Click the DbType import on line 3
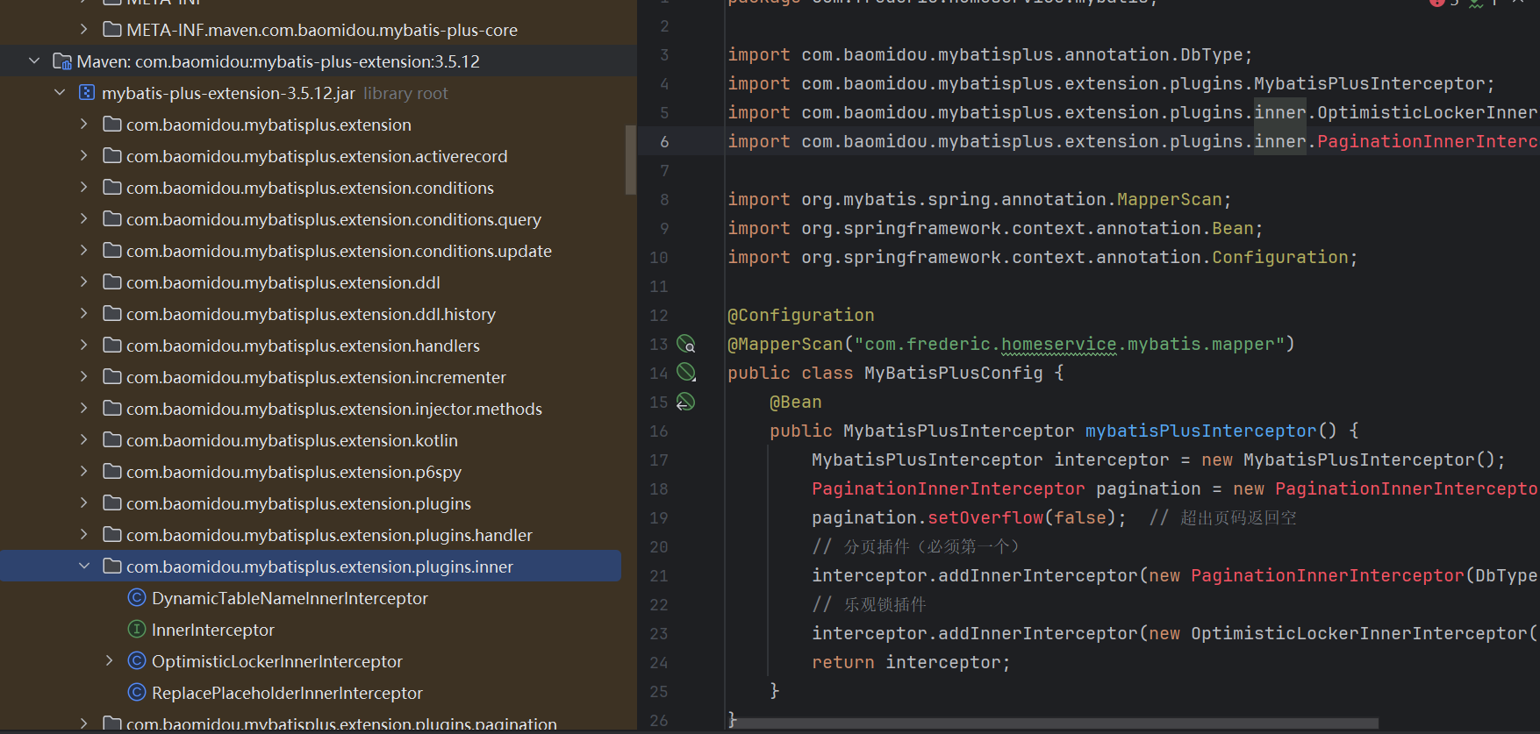 1212,54
